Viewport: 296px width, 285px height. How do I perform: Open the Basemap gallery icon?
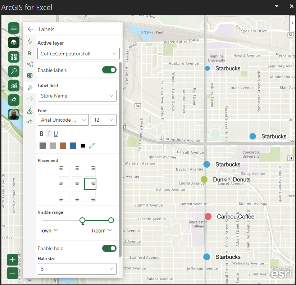pyautogui.click(x=13, y=57)
